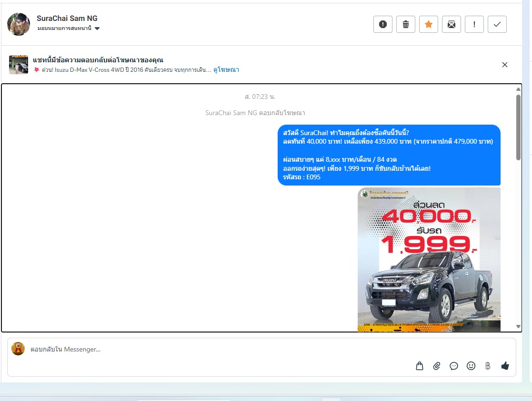Mark conversation as spam icon
Viewport: 532px width, 401px height.
pyautogui.click(x=383, y=24)
